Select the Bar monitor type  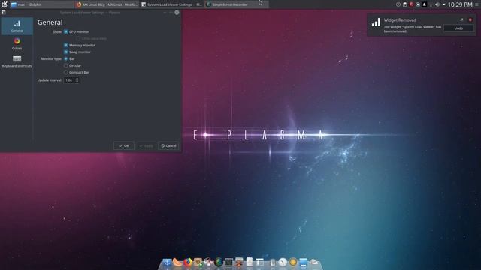tap(66, 58)
